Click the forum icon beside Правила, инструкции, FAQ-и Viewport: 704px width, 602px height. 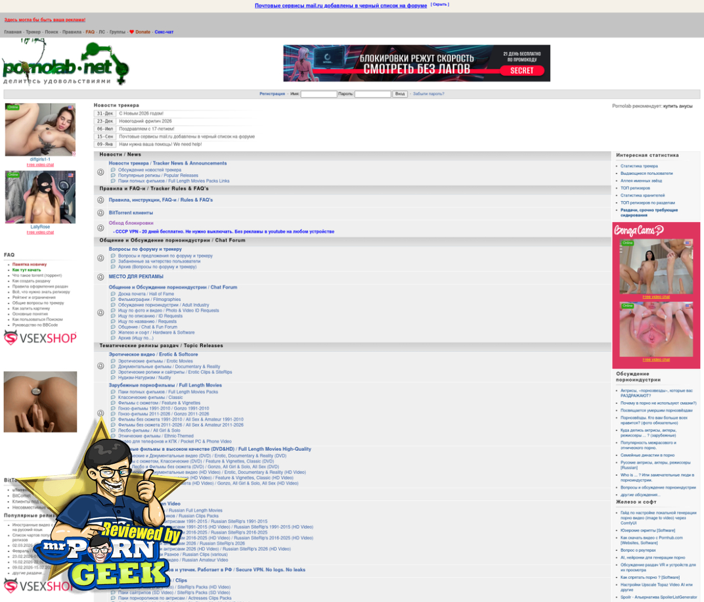pyautogui.click(x=100, y=200)
